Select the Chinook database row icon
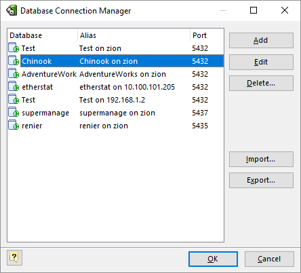Viewport: 301px width, 273px height. (14, 60)
